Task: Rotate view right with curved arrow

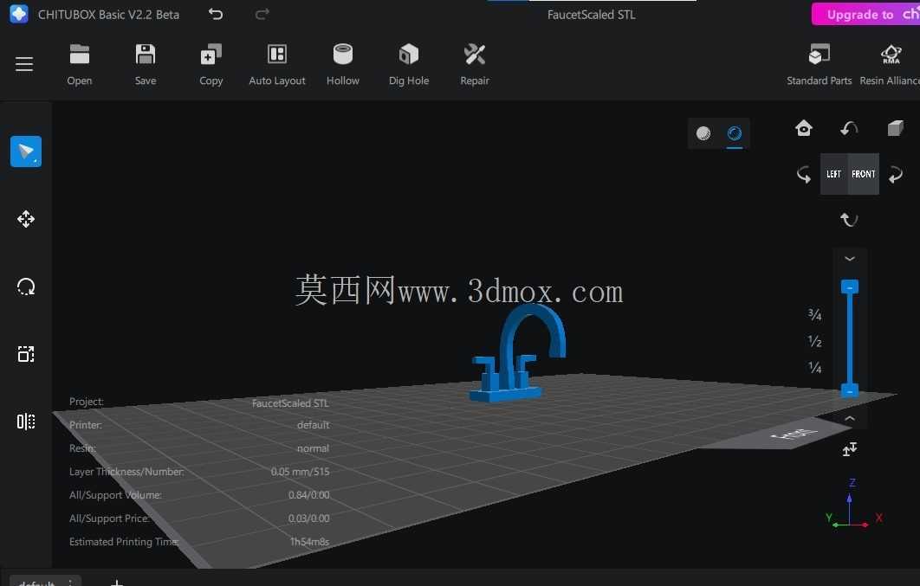Action: pyautogui.click(x=896, y=174)
